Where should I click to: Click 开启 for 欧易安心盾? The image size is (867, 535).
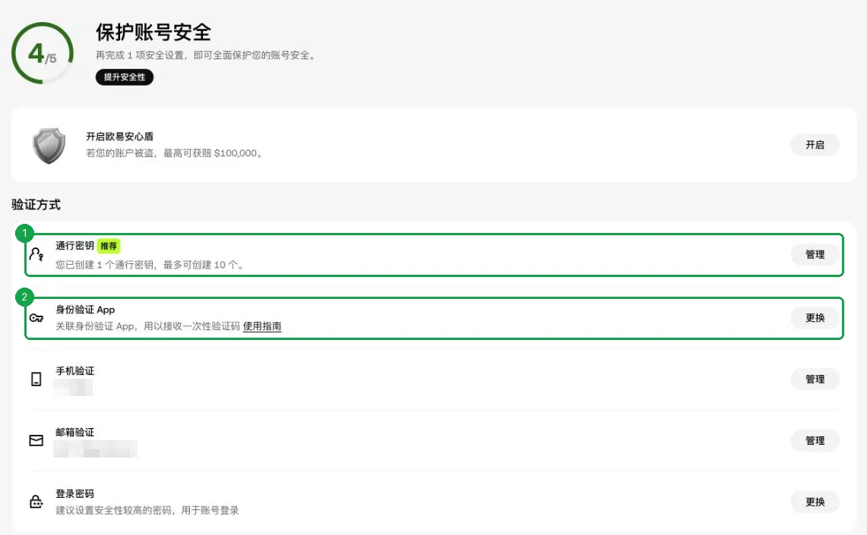click(x=815, y=145)
